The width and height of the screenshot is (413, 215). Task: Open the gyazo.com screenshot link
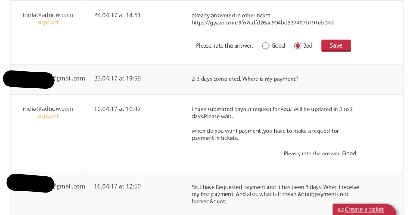[x=262, y=23]
